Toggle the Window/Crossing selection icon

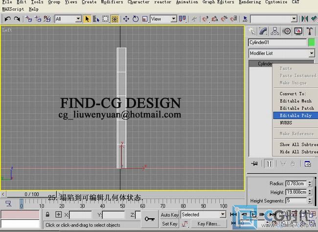pyautogui.click(x=115, y=19)
